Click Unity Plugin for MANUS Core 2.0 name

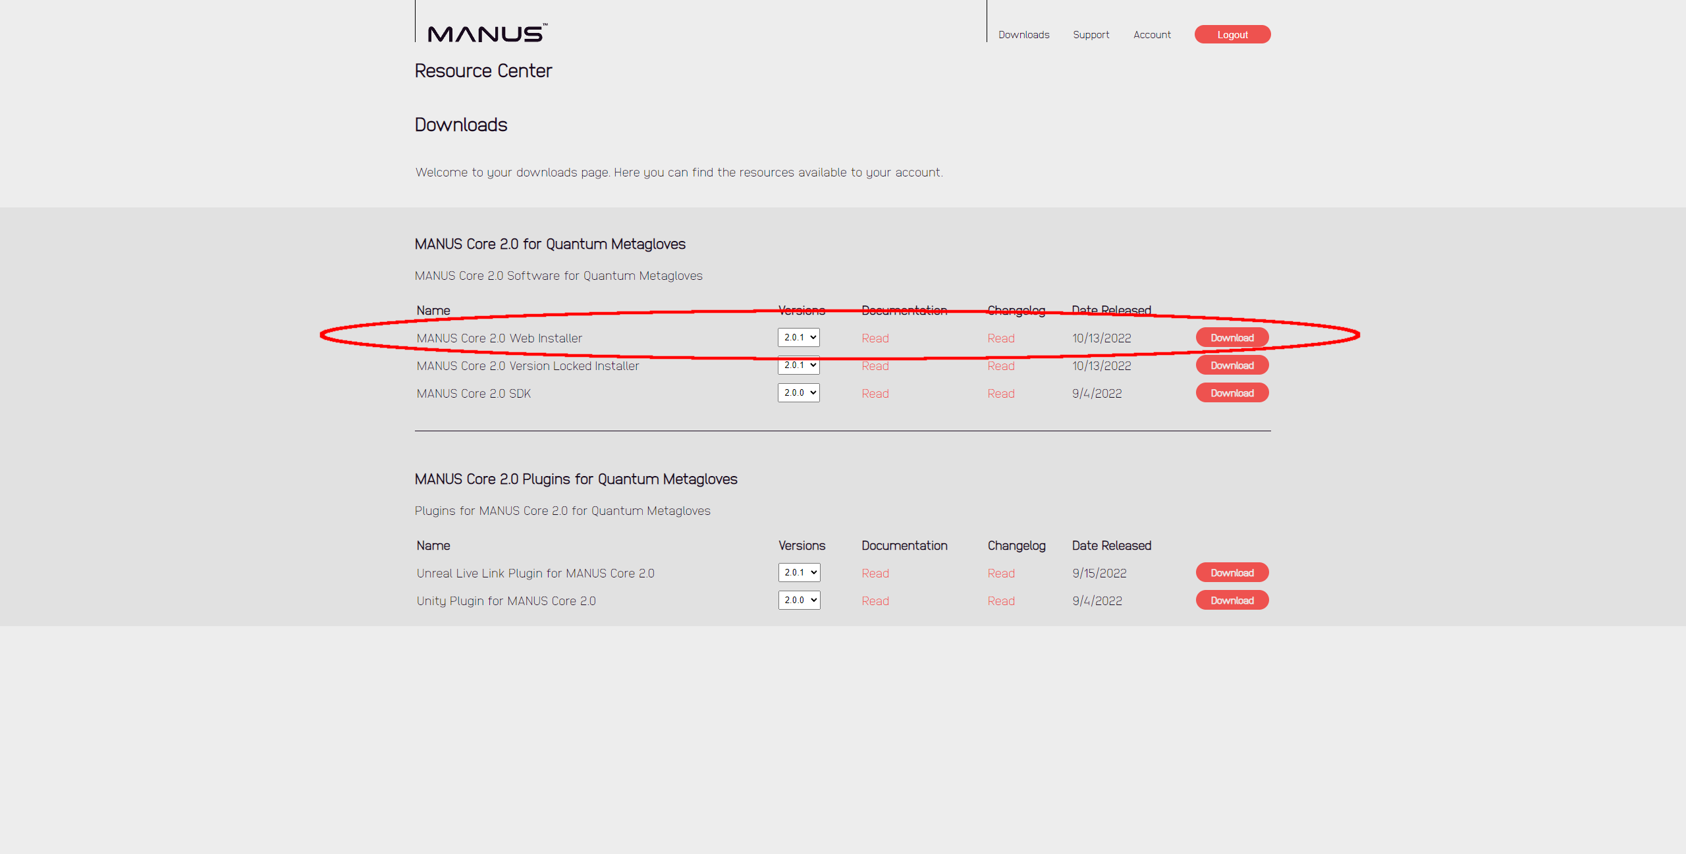click(506, 600)
